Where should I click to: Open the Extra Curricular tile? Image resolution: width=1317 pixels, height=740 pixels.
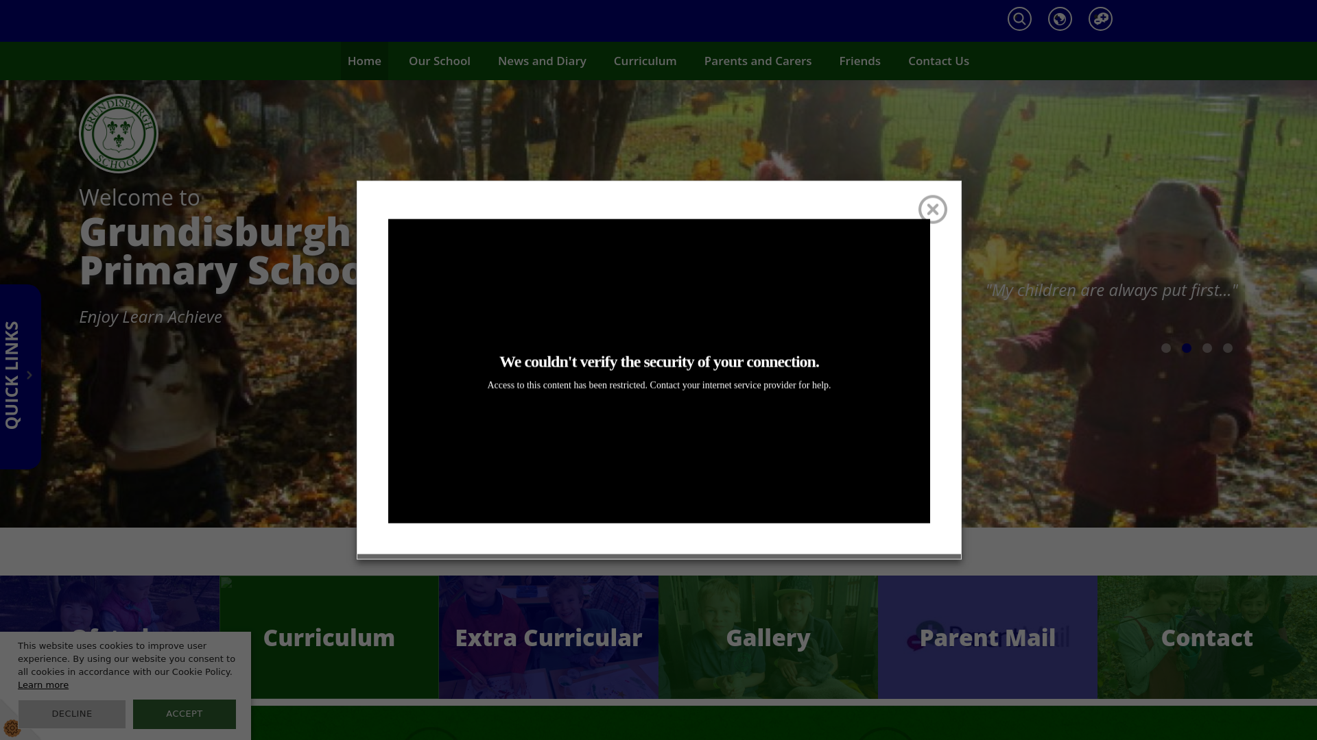point(549,637)
